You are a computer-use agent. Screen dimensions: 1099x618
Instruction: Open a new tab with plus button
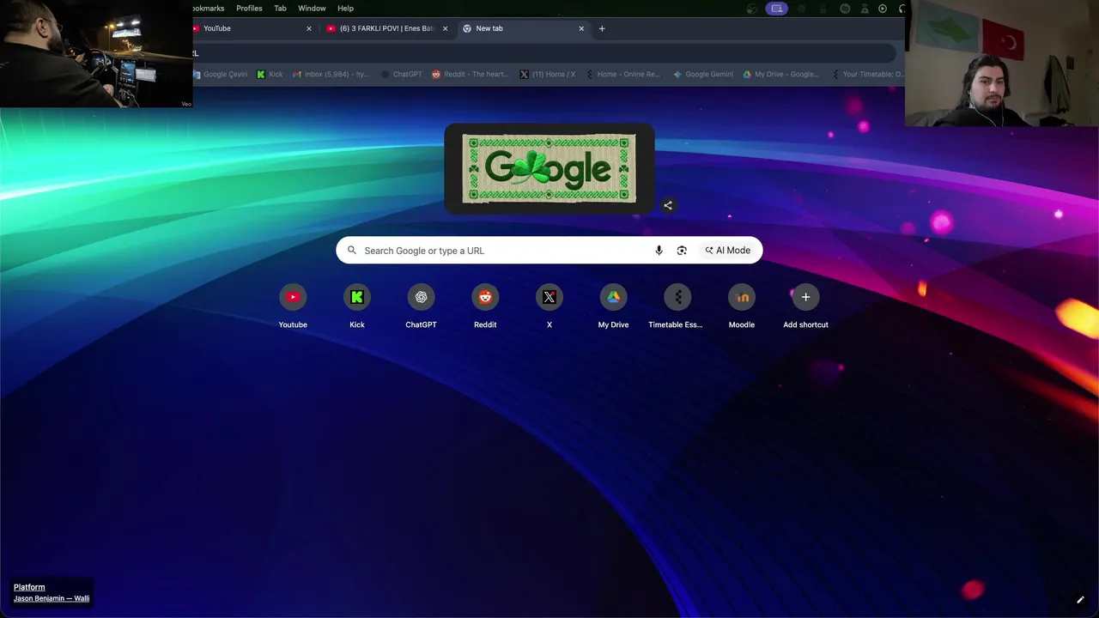(602, 28)
